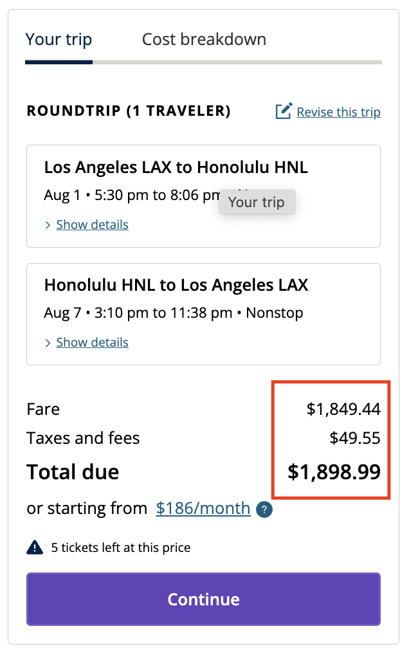Click the warning triangle icon by tickets left
This screenshot has width=409, height=651.
(x=35, y=548)
